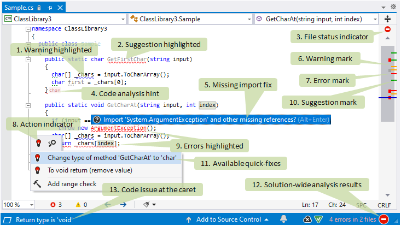The height and width of the screenshot is (226, 401).
Task: Click the "4 errors in 2 files" link
Action: (x=352, y=219)
